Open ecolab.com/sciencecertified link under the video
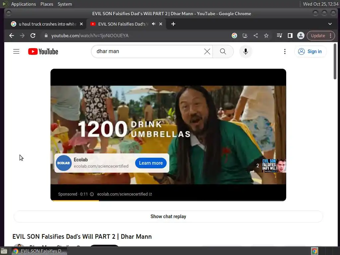340x255 pixels. click(x=125, y=194)
